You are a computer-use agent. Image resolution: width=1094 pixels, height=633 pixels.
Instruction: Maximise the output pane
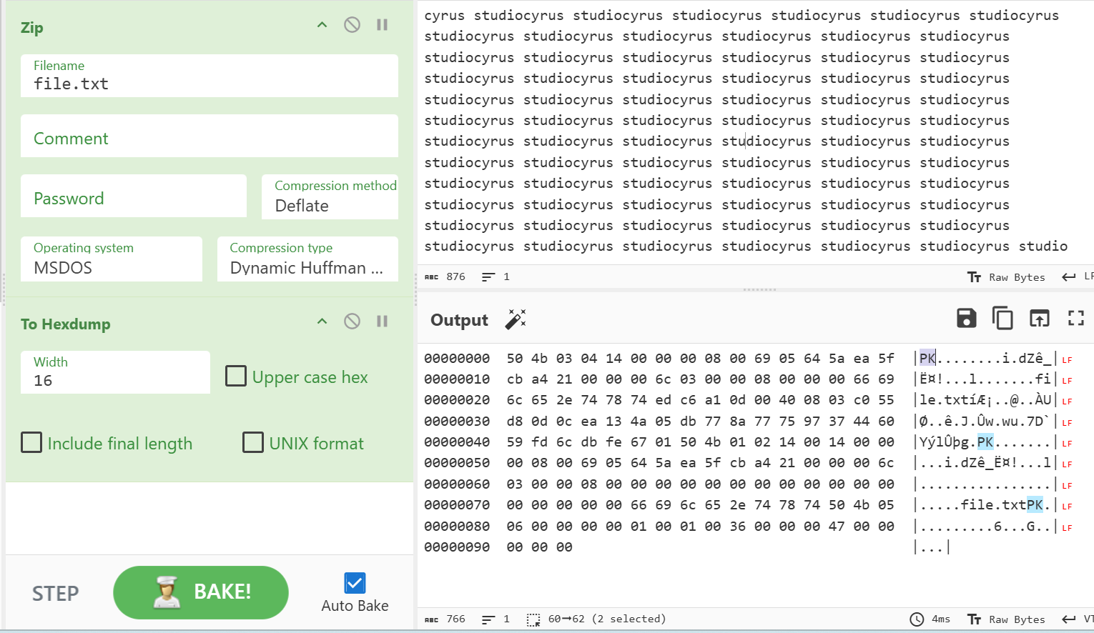pos(1076,318)
